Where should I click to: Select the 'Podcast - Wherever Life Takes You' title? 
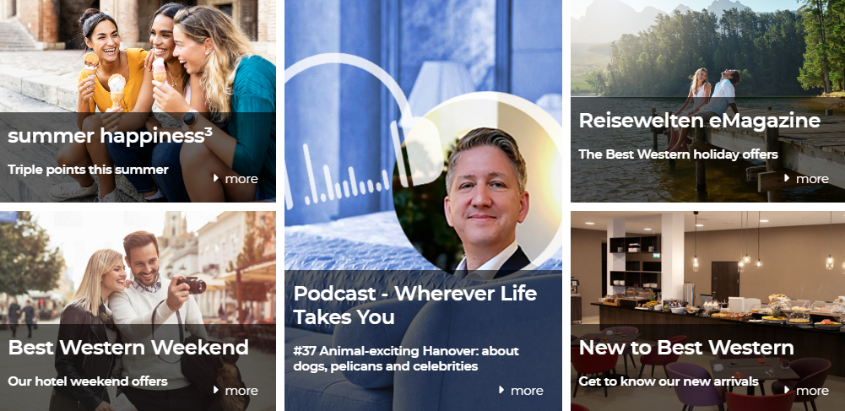coord(415,305)
